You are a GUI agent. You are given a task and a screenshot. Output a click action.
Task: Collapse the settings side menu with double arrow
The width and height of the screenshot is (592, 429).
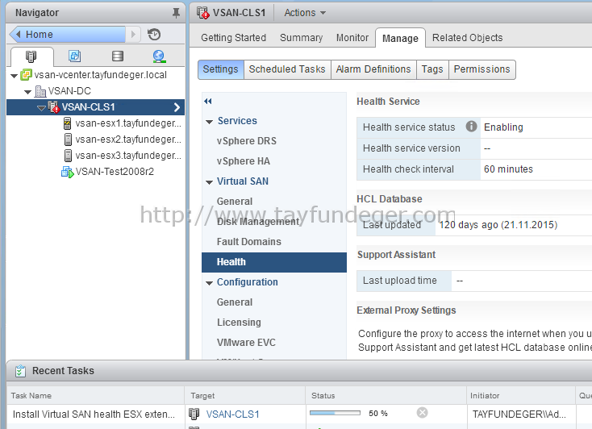click(x=207, y=102)
